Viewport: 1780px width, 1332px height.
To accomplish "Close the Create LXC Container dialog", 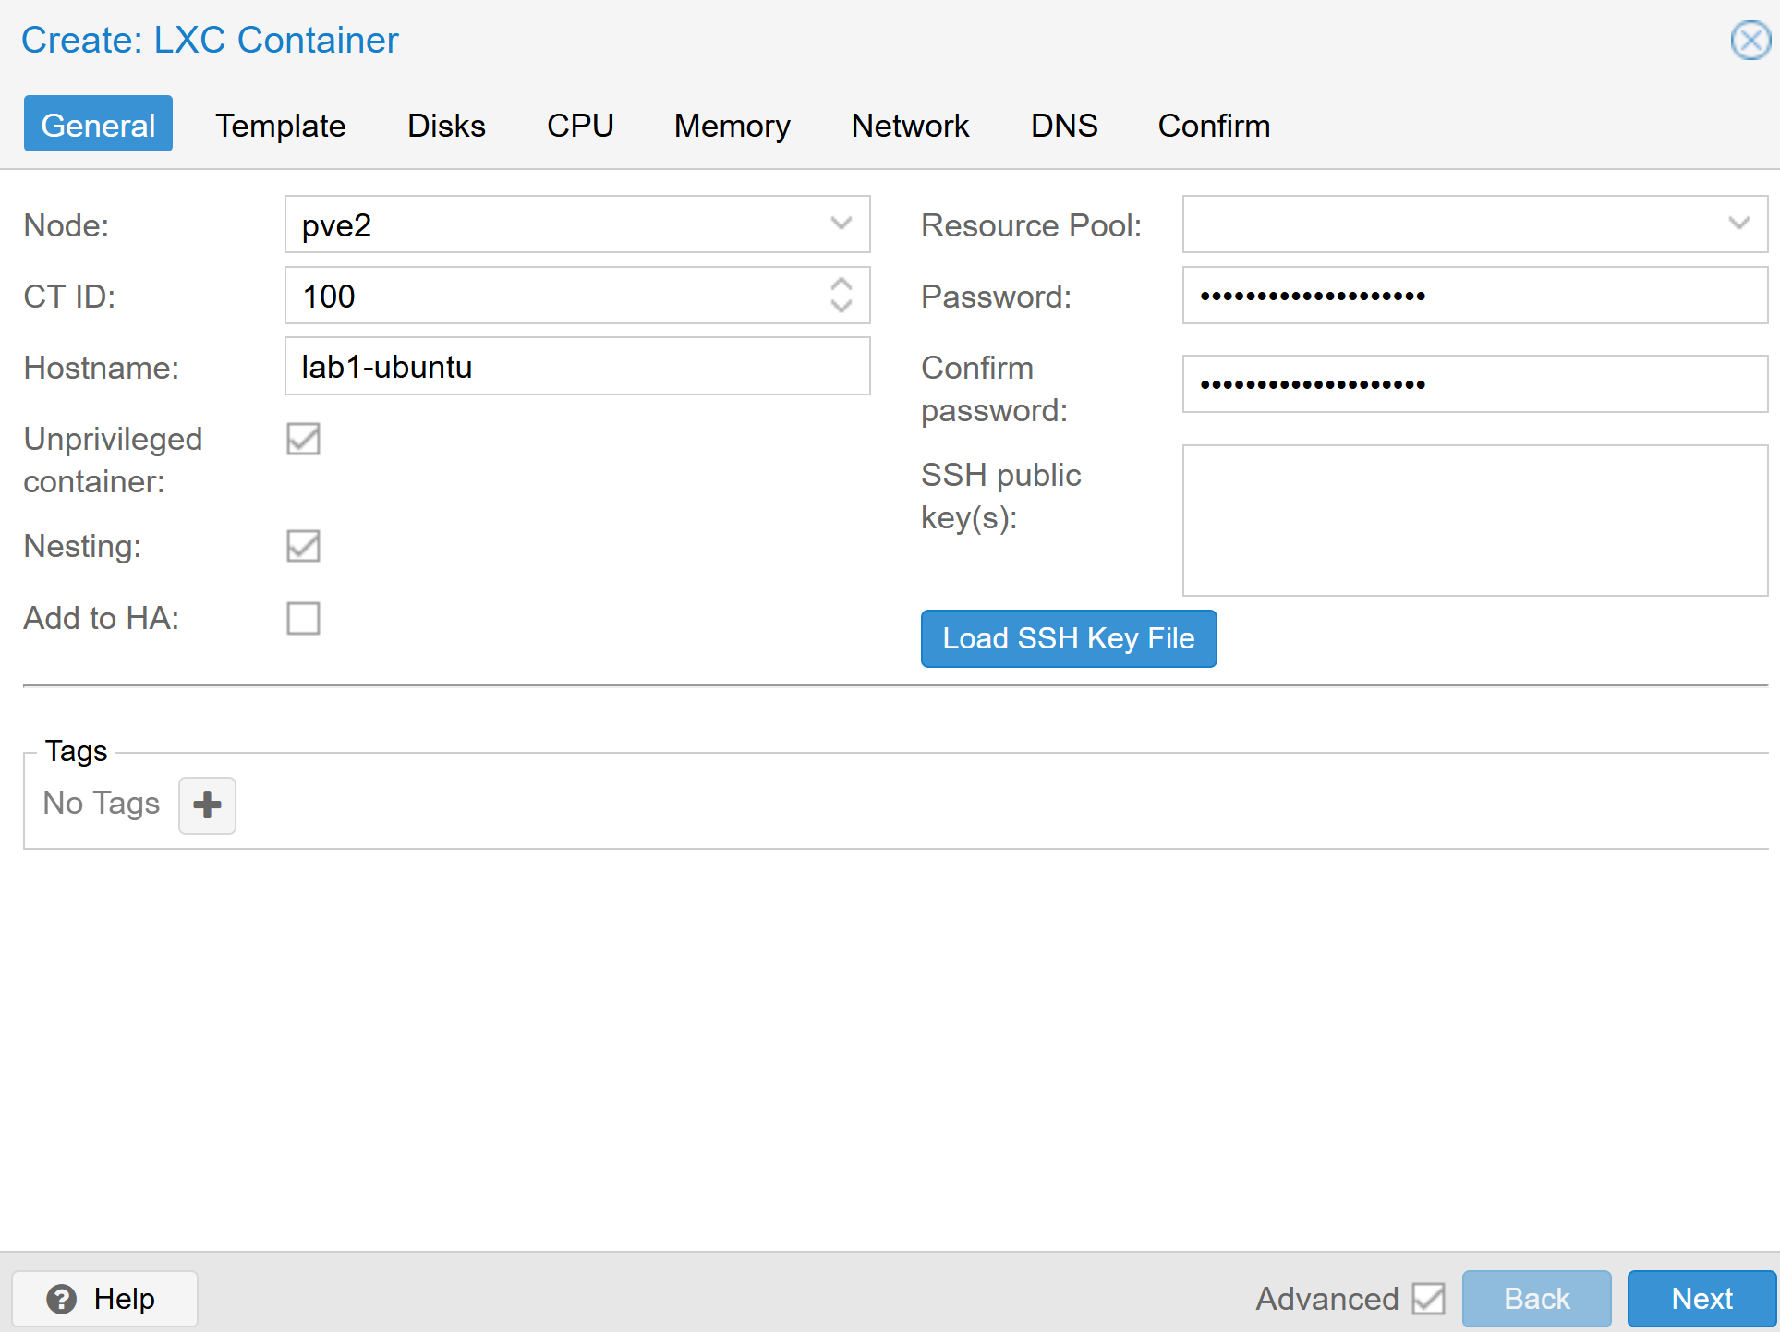I will 1750,41.
